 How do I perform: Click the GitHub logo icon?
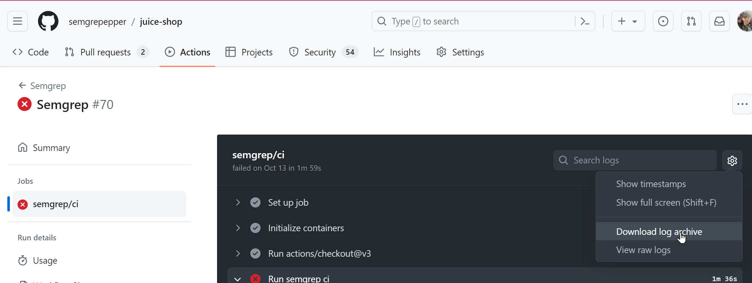click(48, 21)
